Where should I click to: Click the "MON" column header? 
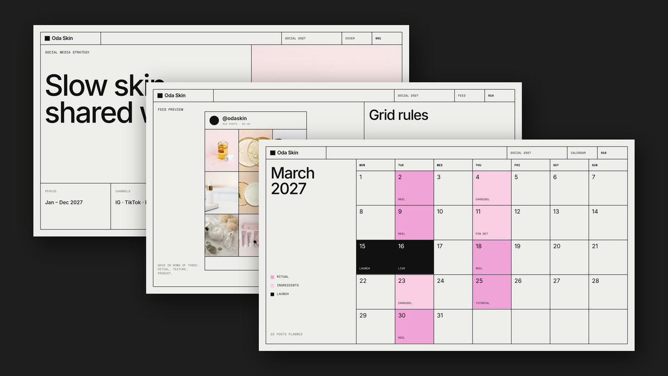(x=362, y=165)
